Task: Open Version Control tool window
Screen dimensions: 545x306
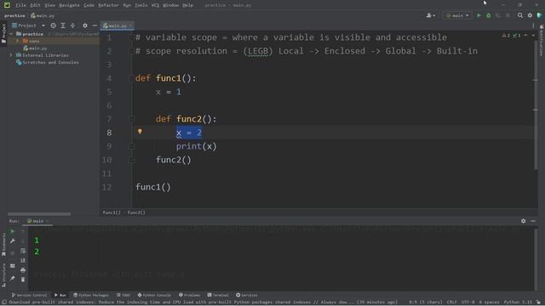Action: coord(29,295)
